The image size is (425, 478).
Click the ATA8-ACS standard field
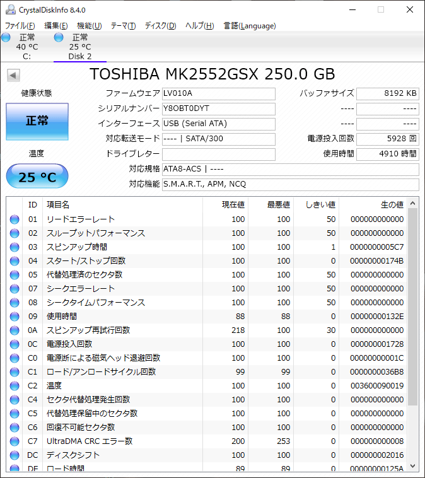291,169
